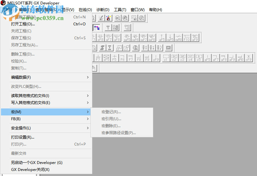Image resolution: width=257 pixels, height=176 pixels.
Task: Expand the 安全操作(L) submenu arrow
Action: [x=88, y=128]
